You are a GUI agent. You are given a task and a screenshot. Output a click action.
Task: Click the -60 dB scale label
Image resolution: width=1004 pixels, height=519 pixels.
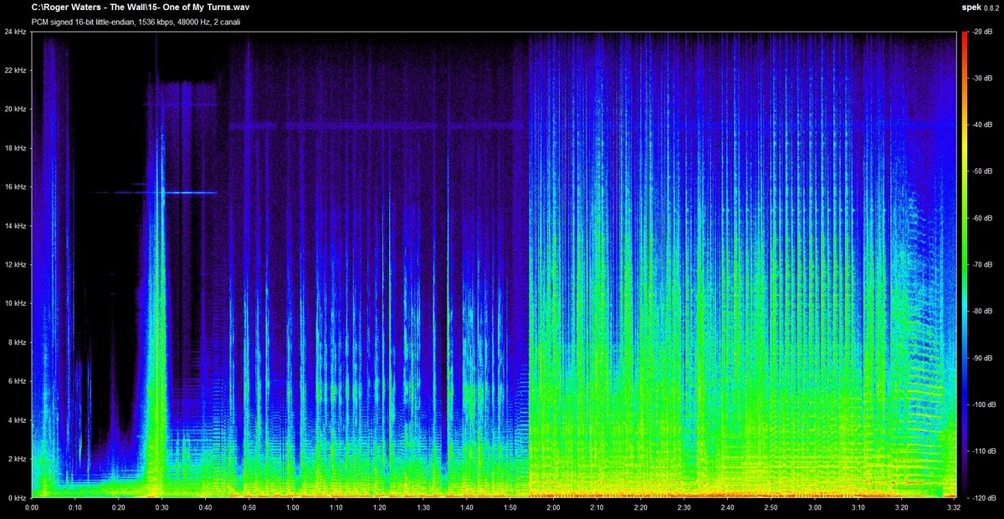983,218
